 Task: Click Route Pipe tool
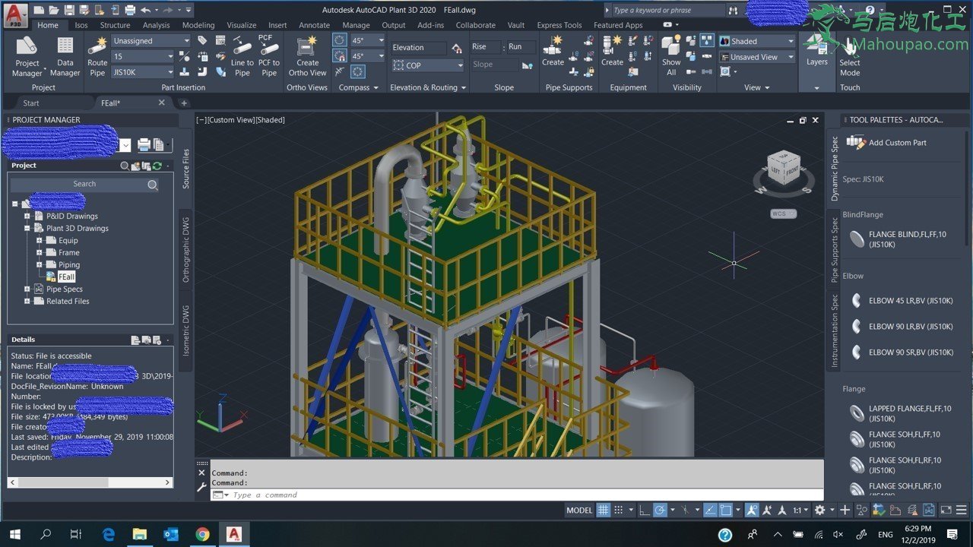pyautogui.click(x=97, y=56)
